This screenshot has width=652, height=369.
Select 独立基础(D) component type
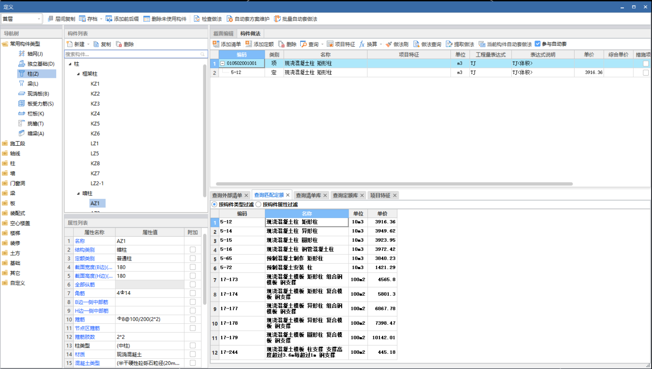(x=36, y=64)
